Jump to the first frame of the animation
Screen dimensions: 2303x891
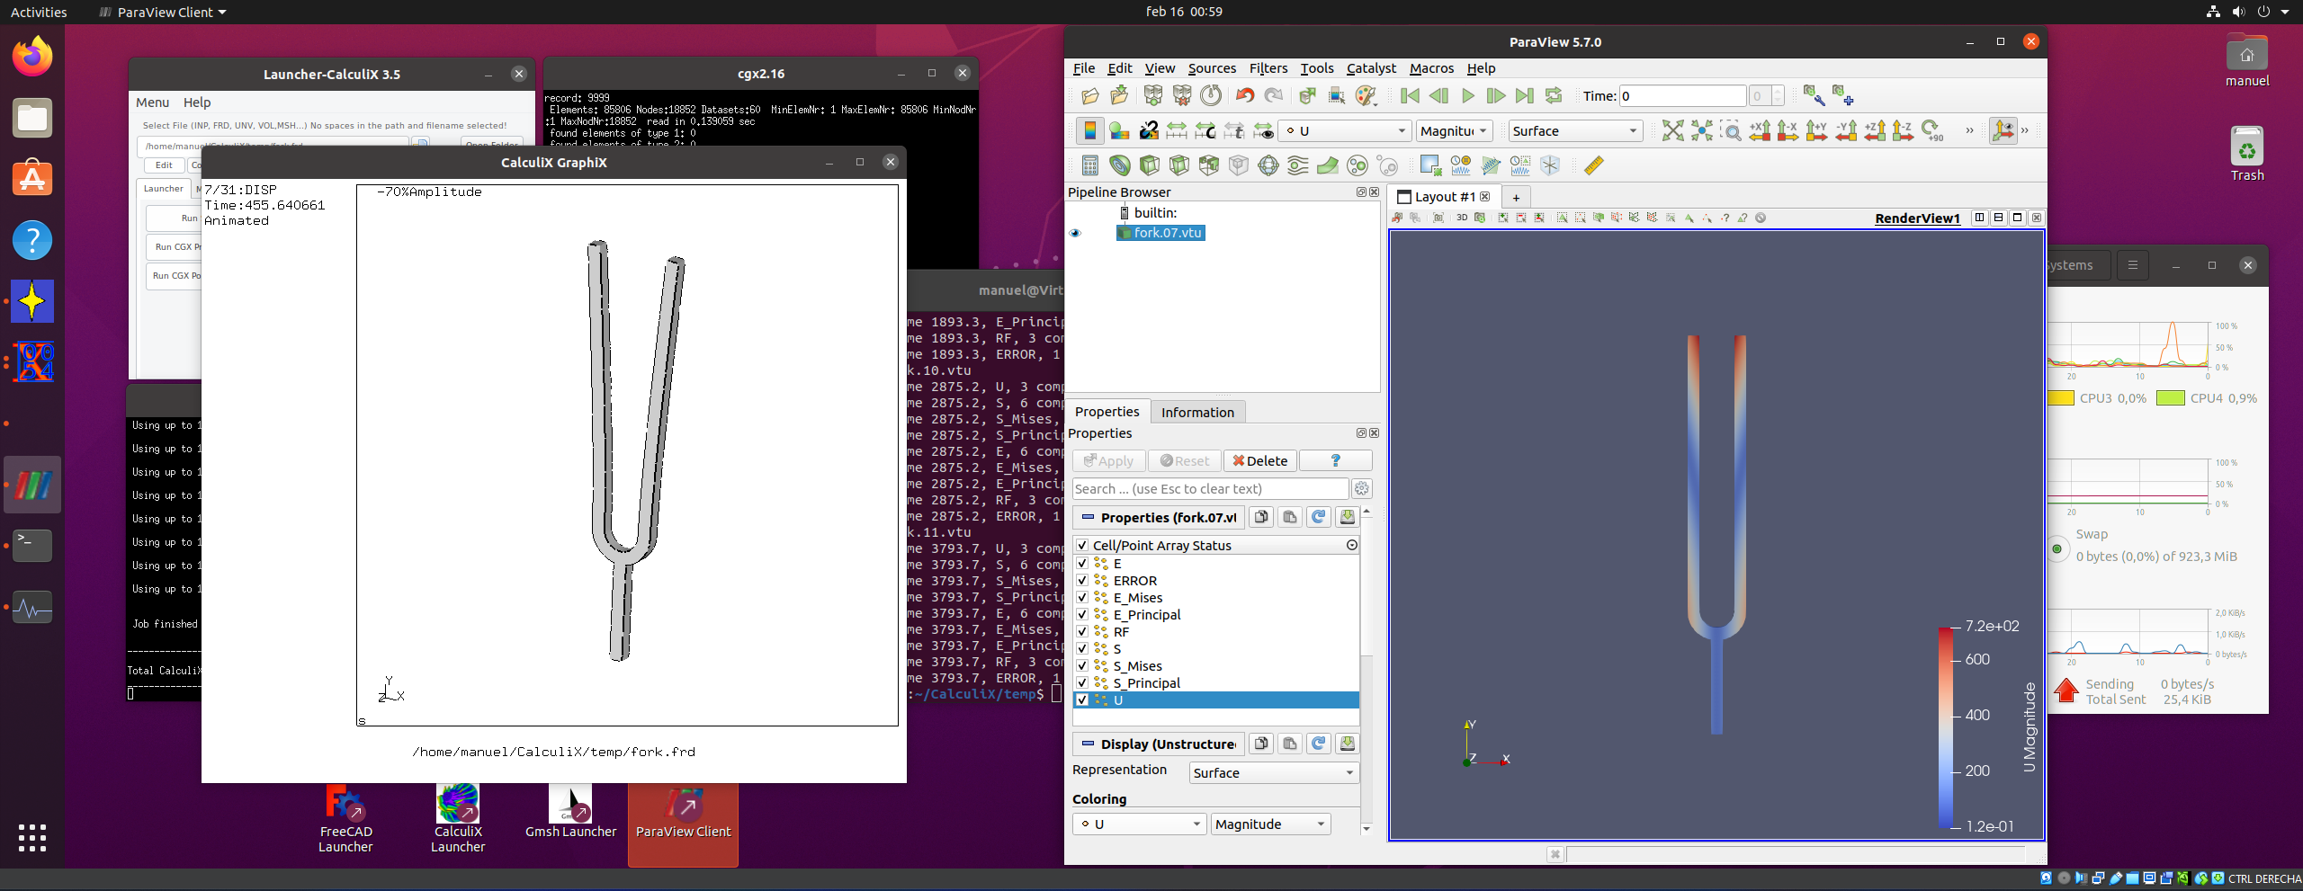click(x=1410, y=95)
